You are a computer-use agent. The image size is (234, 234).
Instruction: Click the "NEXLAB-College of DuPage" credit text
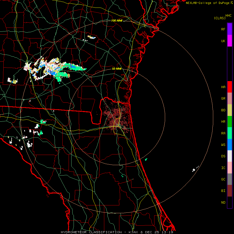click(x=207, y=3)
